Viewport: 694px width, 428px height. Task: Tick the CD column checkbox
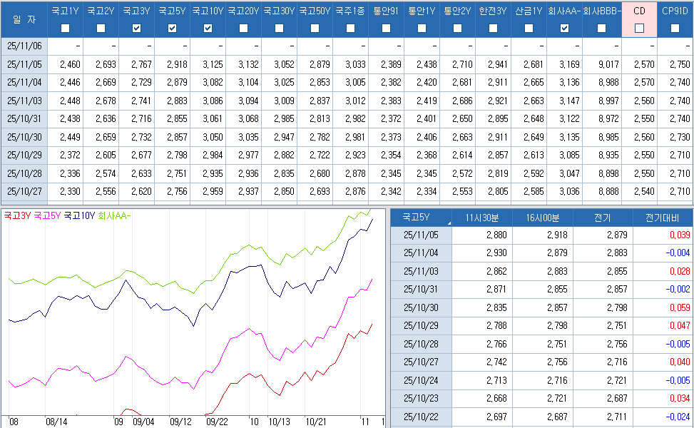pyautogui.click(x=639, y=29)
